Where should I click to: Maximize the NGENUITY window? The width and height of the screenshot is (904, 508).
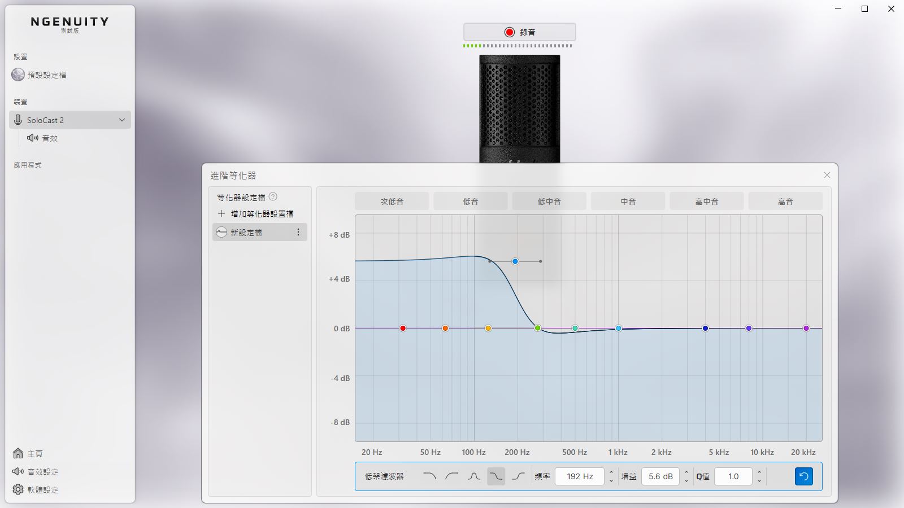point(864,9)
